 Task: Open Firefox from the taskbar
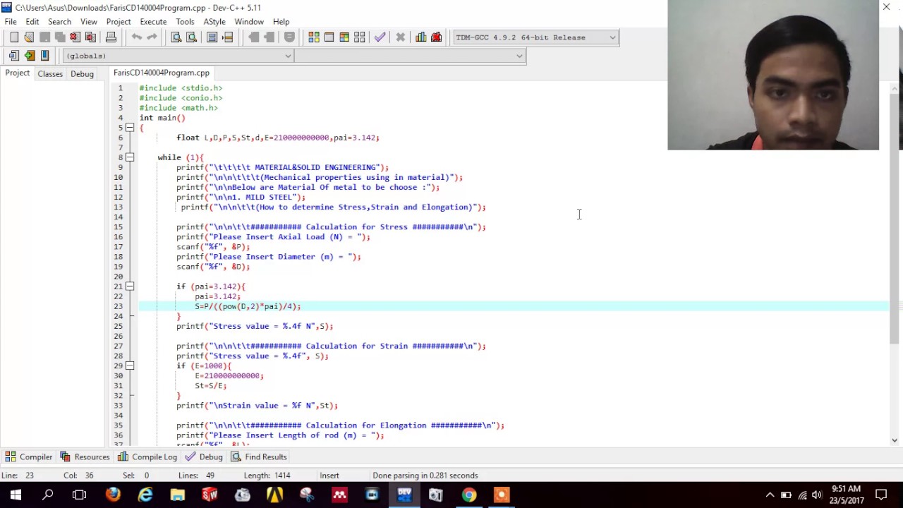pos(113,495)
